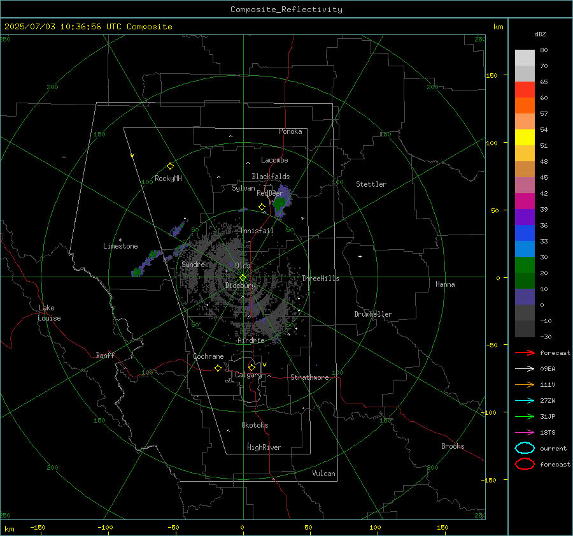Viewport: 573px width, 536px height.
Task: Select the white 09EA arrow legend icon
Action: [x=525, y=369]
